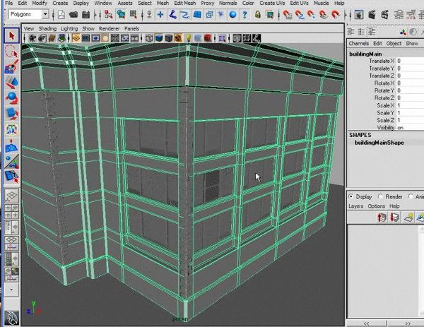Select the Render radio button in layer editor
The image size is (424, 327).
click(382, 196)
